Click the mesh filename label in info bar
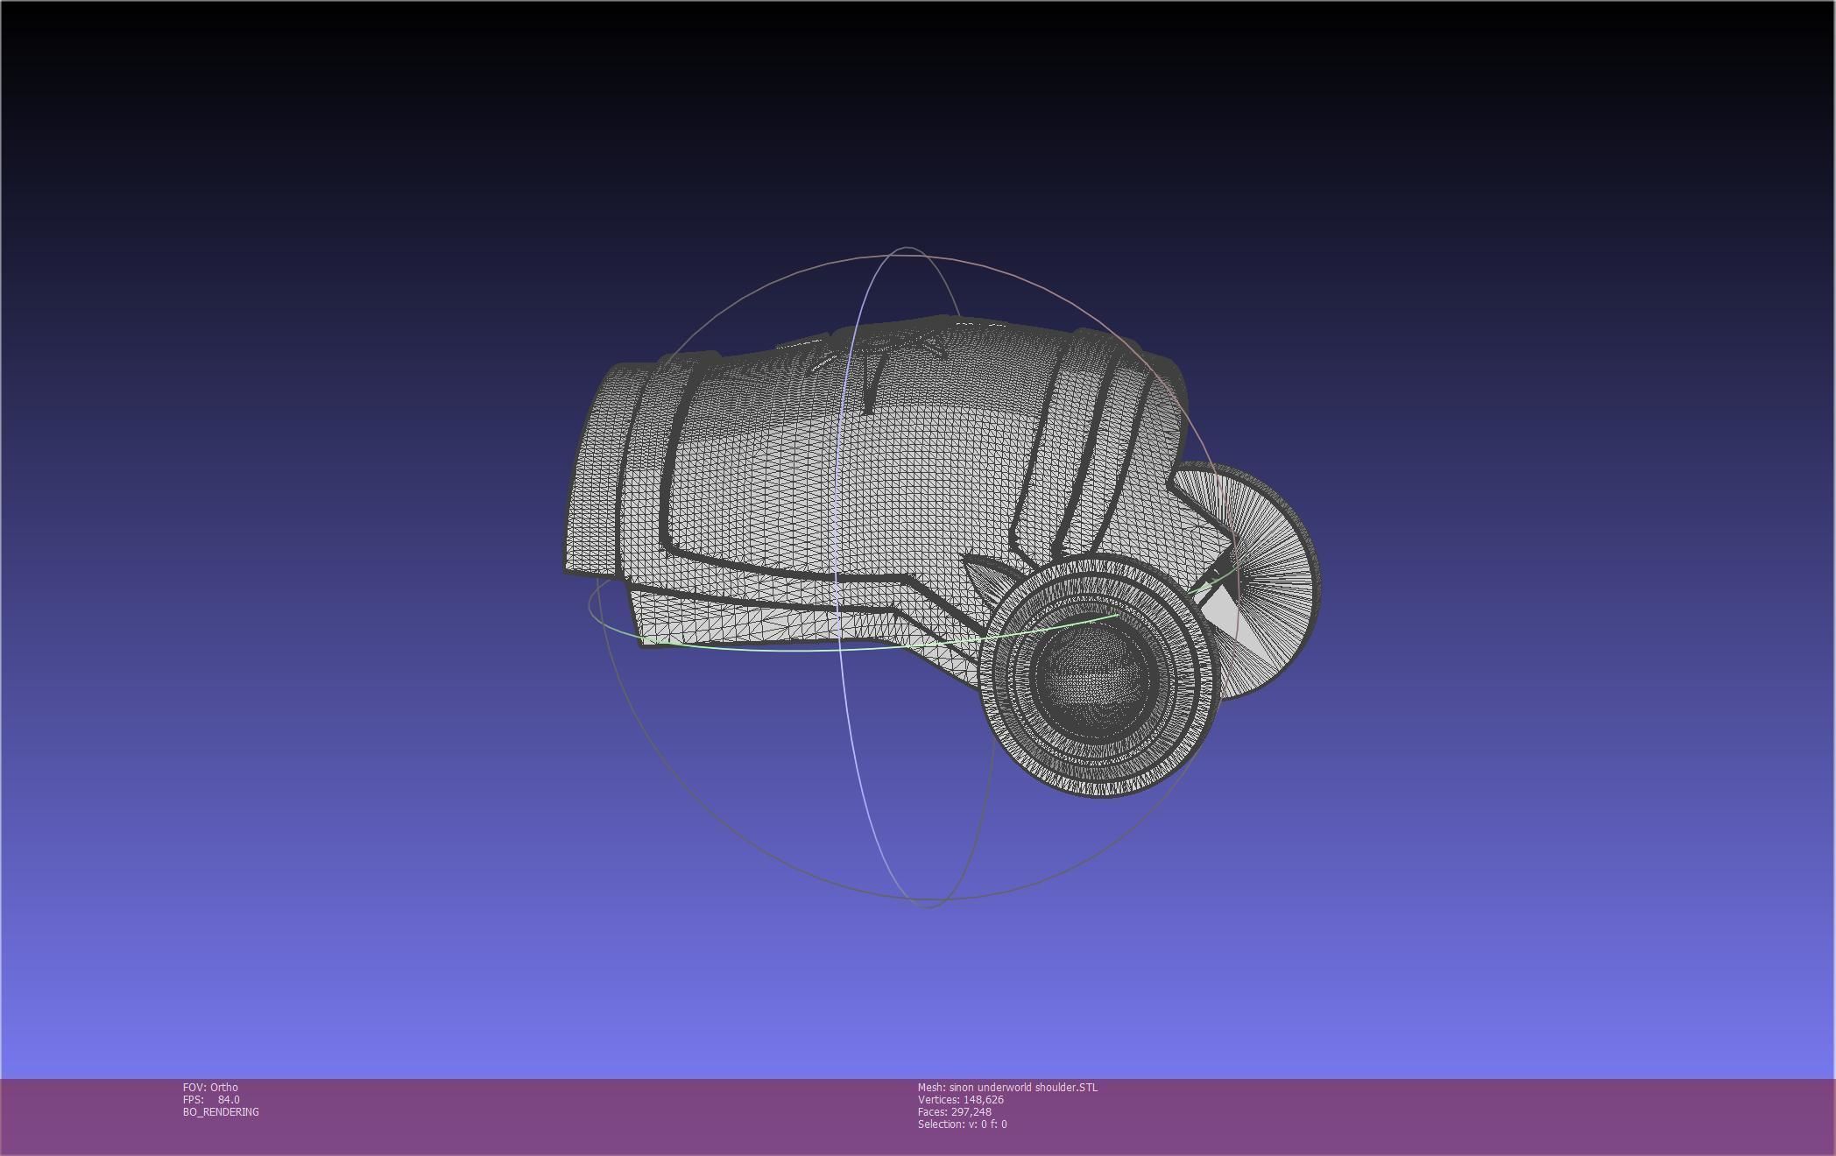This screenshot has width=1836, height=1156. coord(1006,1088)
